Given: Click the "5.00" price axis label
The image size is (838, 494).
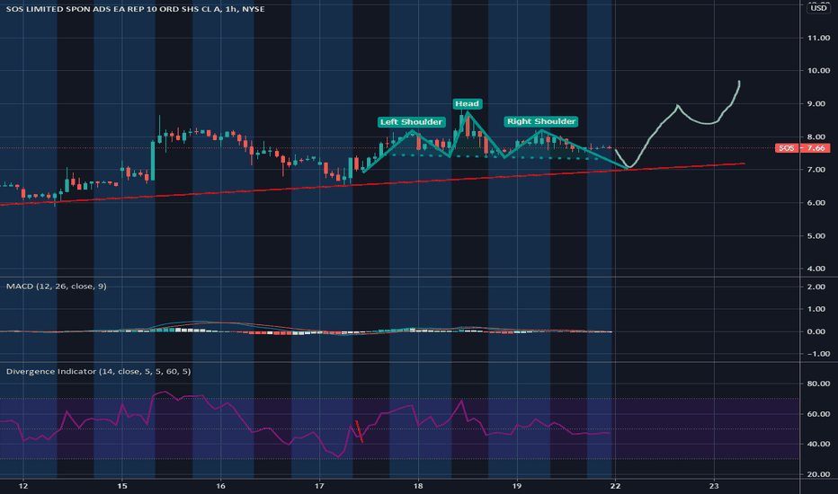Looking at the screenshot, I should 818,235.
